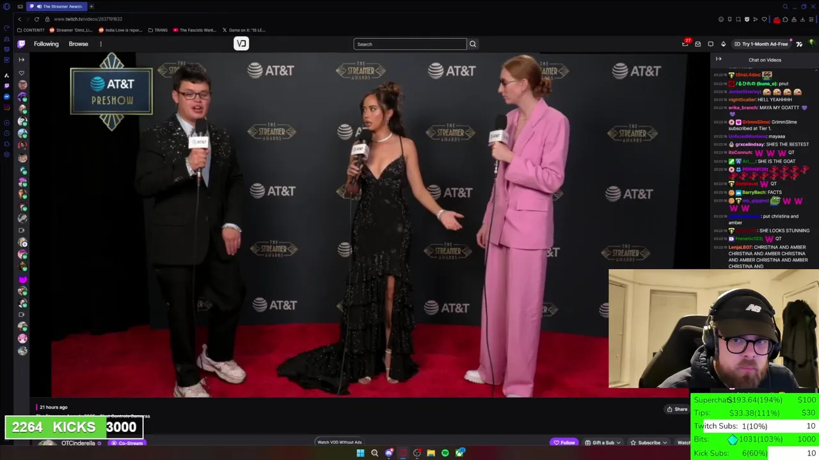Open the Streamer 'Dimz_Li bookmark
Screen dimensions: 819x460
pyautogui.click(x=71, y=30)
